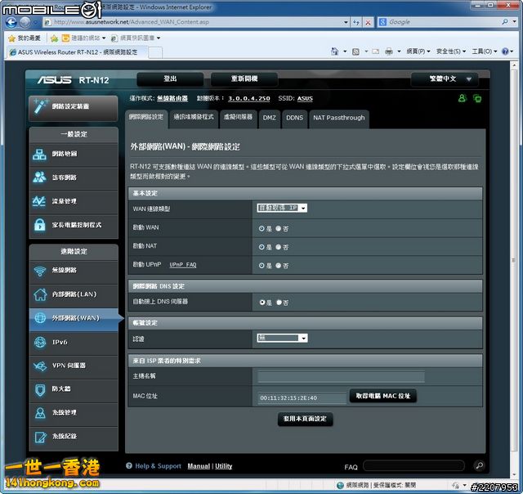Click the UPnP FAQ link
The height and width of the screenshot is (494, 523).
pos(182,265)
